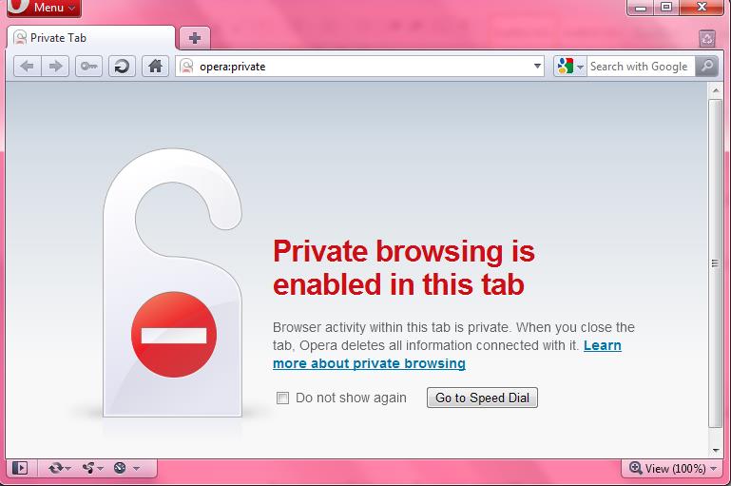Expand the address bar history dropdown
Screen dimensions: 731x486
tap(537, 67)
